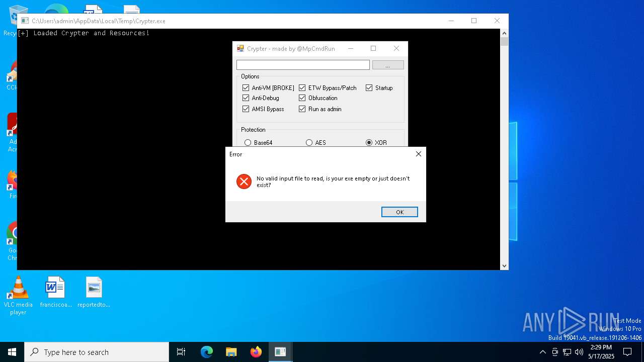Close the Crypter GUI window
This screenshot has height=362, width=644.
coord(396,49)
